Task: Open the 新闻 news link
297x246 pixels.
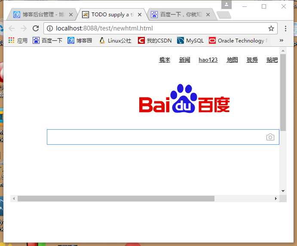Action: tap(184, 60)
